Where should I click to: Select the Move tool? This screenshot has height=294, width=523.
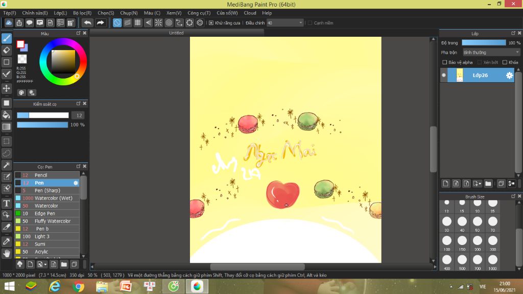click(6, 88)
